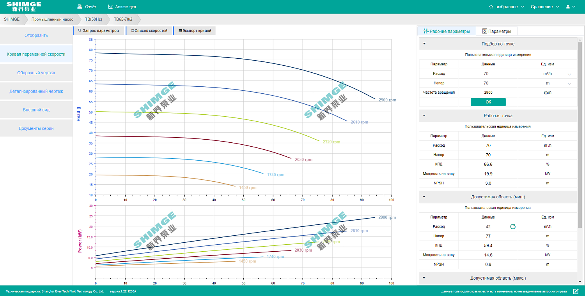Open Документы серии sidebar item
Screen dimensions: 585x296
point(36,128)
